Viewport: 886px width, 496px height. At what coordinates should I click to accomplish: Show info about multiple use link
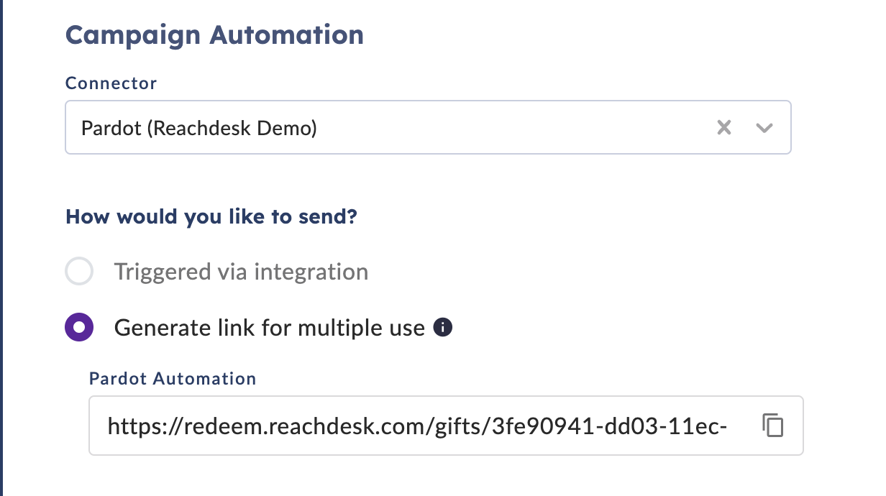444,329
